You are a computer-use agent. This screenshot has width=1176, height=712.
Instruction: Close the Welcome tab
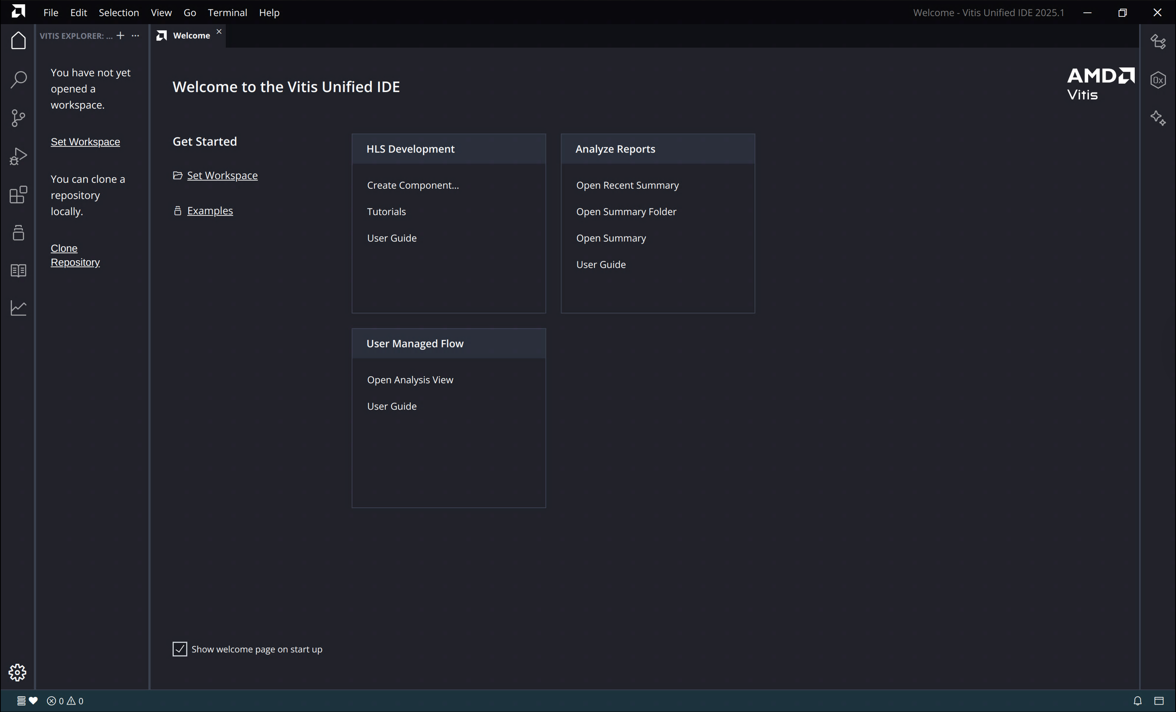(x=219, y=32)
